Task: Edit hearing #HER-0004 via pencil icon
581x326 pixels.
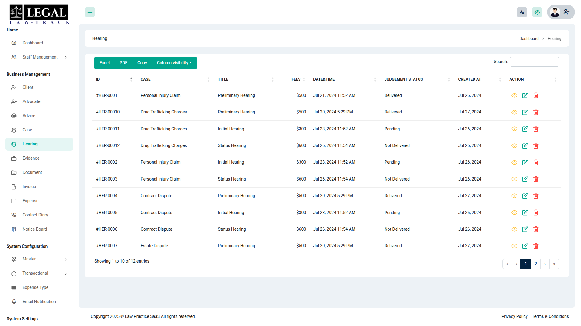Action: (525, 196)
